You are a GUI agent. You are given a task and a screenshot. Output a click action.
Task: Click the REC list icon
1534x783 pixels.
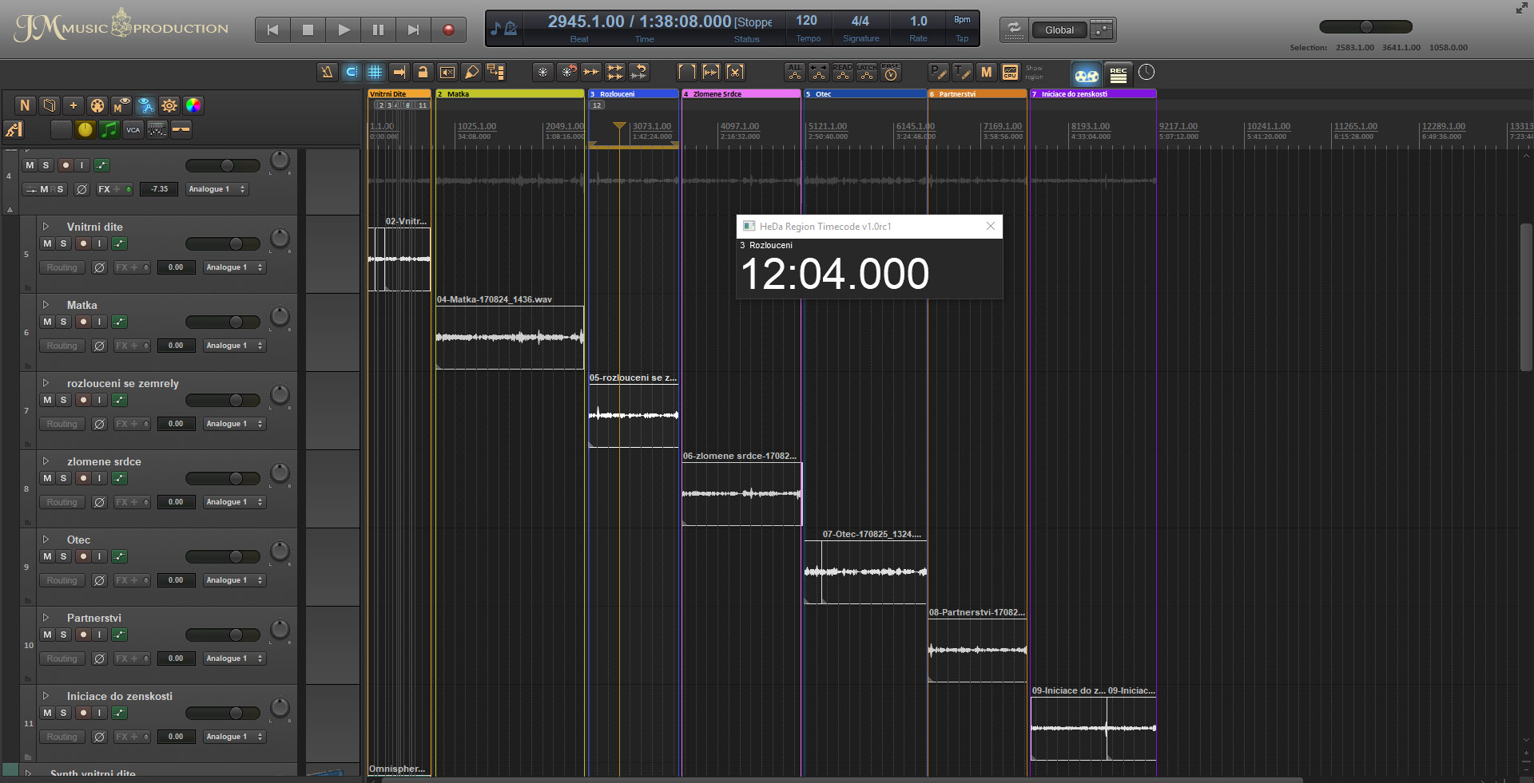pyautogui.click(x=1118, y=74)
